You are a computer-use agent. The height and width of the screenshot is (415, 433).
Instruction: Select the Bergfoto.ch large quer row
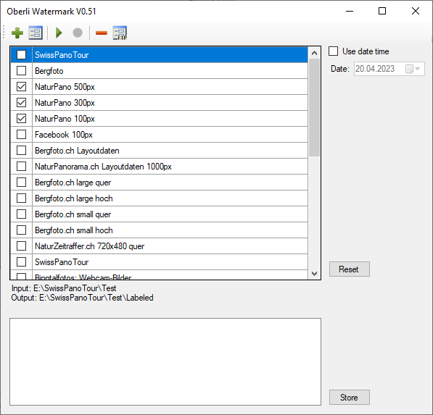point(159,183)
